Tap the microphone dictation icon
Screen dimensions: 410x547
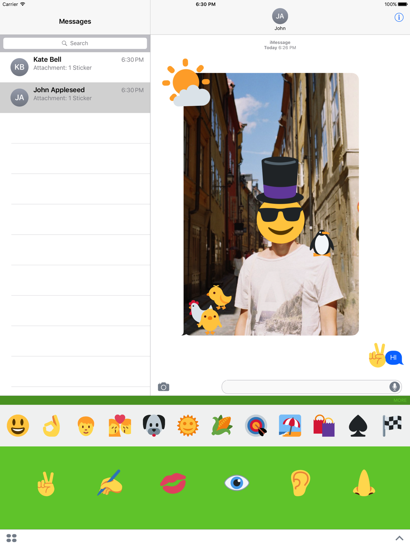(x=394, y=387)
